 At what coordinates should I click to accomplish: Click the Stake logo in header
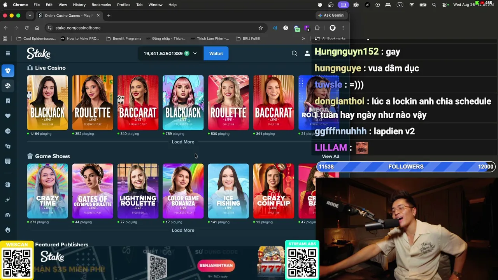[x=39, y=53]
